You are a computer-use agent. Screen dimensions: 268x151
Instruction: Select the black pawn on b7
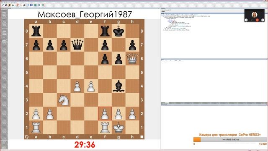pyautogui.click(x=50, y=45)
